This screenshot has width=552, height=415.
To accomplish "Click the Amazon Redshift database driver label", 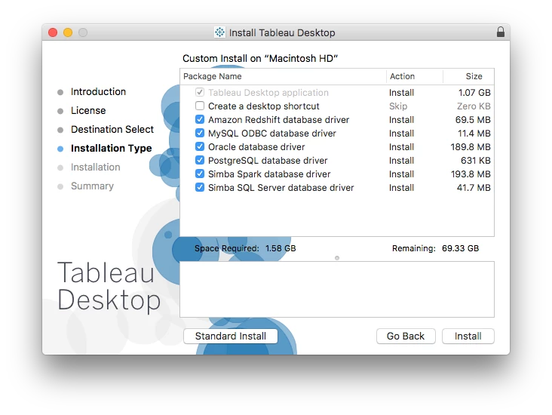I will click(278, 120).
